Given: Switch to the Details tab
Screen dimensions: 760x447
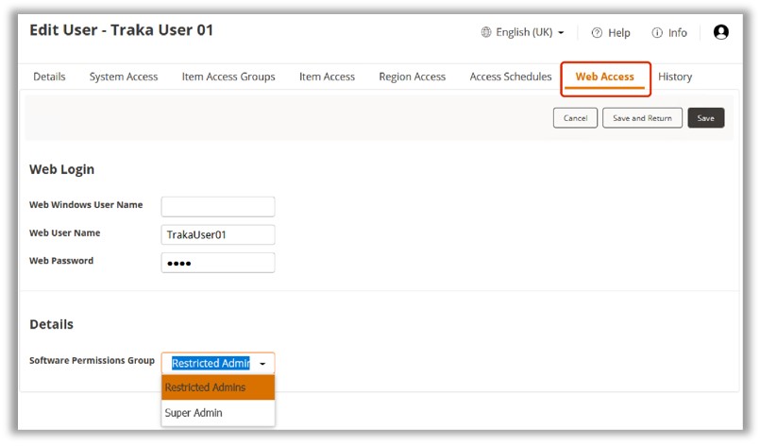Looking at the screenshot, I should [x=49, y=77].
